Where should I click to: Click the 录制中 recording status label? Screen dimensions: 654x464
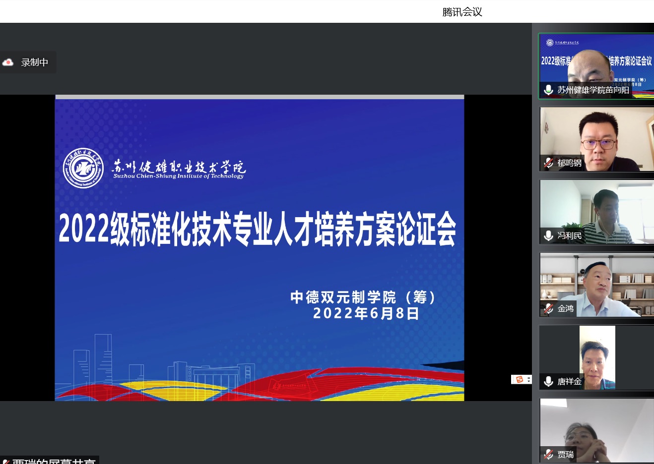tap(34, 62)
